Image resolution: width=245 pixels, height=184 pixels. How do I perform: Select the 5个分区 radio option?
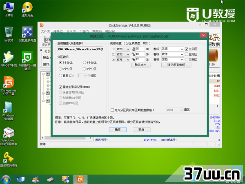(x=60, y=69)
